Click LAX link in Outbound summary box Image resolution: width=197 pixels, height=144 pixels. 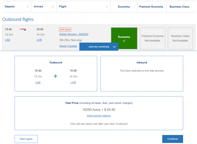[38, 83]
